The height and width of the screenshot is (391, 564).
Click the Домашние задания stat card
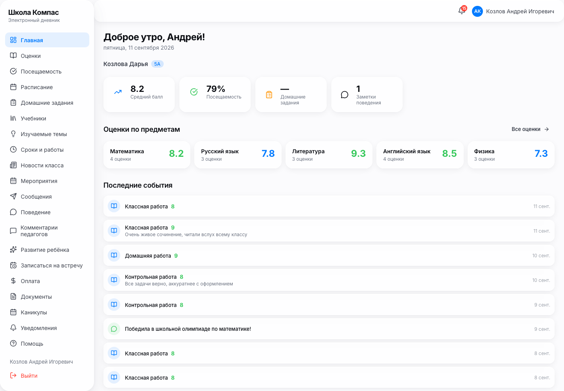point(291,95)
